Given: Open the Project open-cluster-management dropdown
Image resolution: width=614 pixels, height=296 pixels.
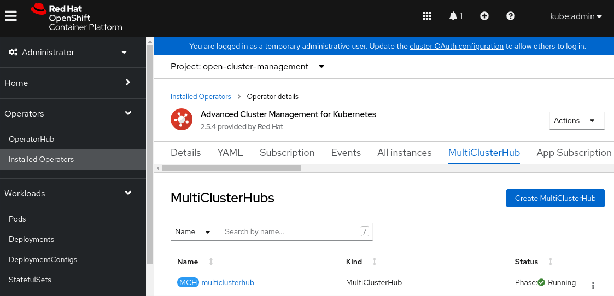Looking at the screenshot, I should point(247,67).
